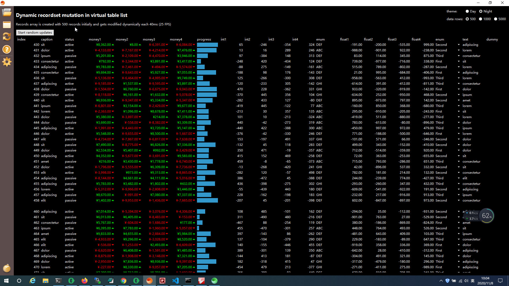The height and width of the screenshot is (286, 509).
Task: Open settings gear icon in sidebar
Action: click(x=7, y=62)
